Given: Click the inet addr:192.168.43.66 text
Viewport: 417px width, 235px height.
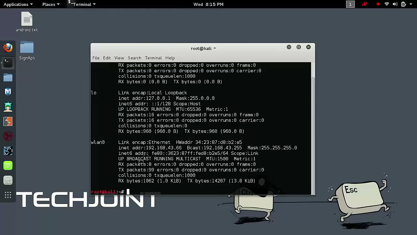Looking at the screenshot, I should [150, 148].
